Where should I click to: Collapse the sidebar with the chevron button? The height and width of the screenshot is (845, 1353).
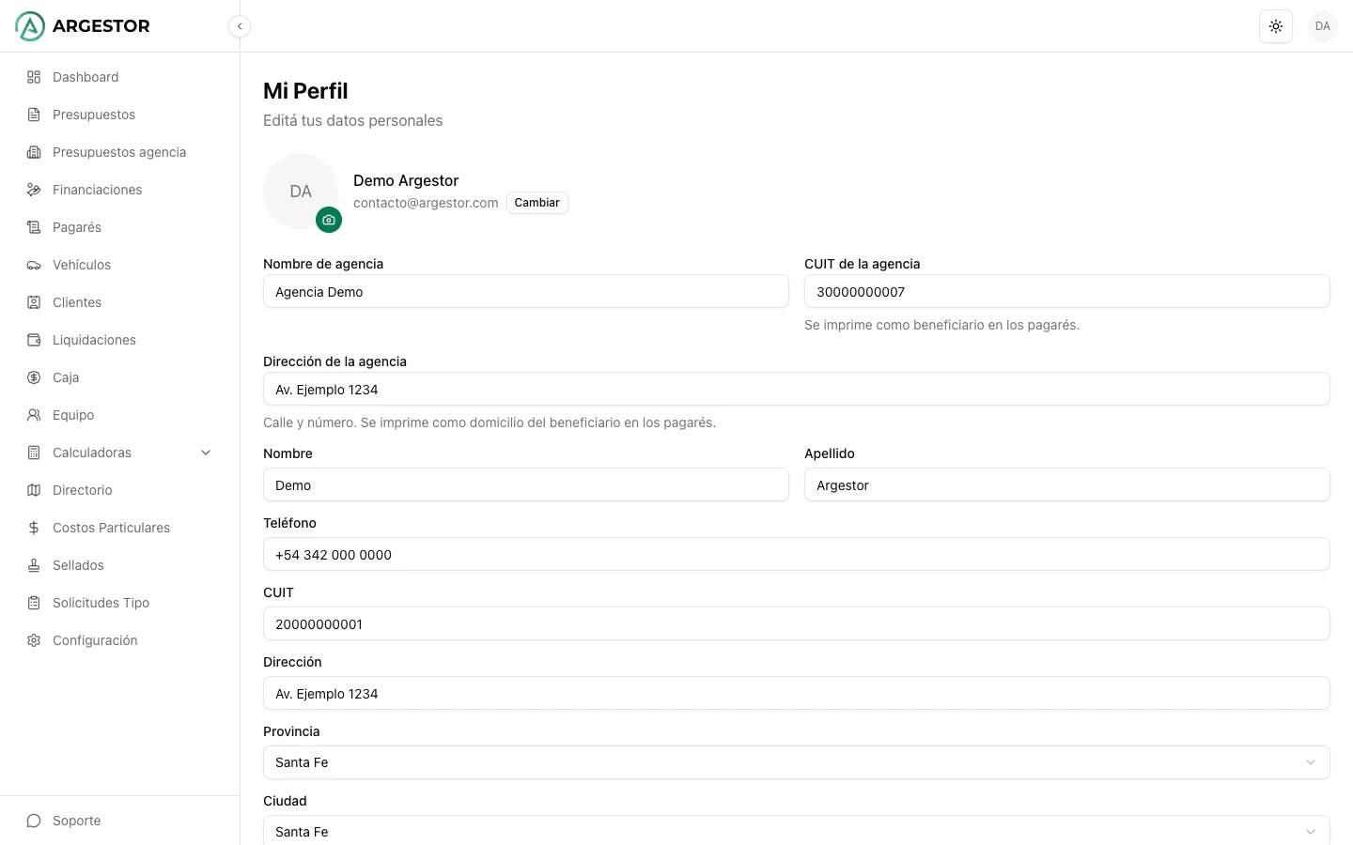[240, 26]
